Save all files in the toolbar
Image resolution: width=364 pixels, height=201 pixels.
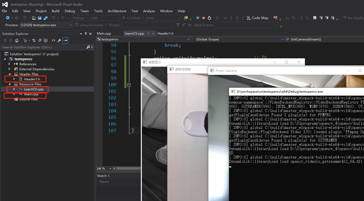(46, 18)
